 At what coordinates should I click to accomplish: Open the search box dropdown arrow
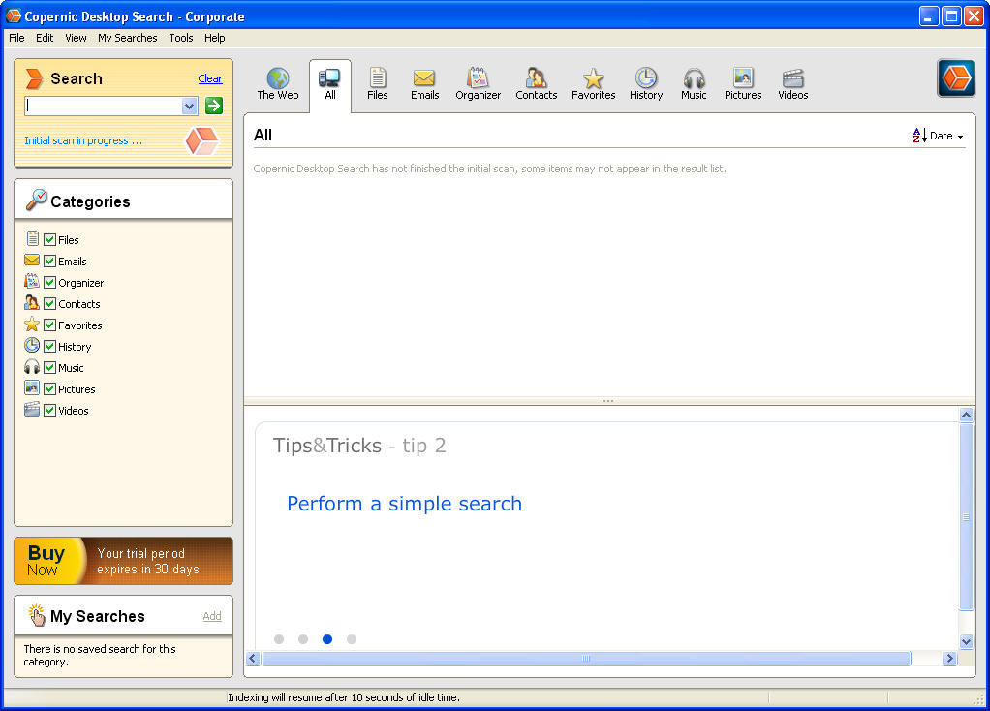click(x=189, y=105)
